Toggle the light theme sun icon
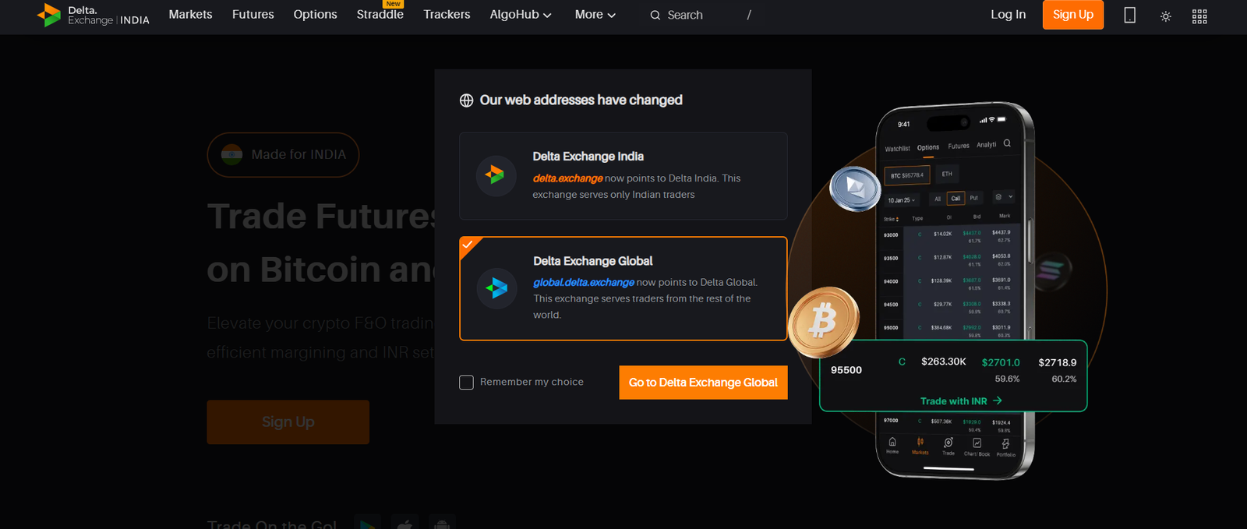 (x=1166, y=16)
